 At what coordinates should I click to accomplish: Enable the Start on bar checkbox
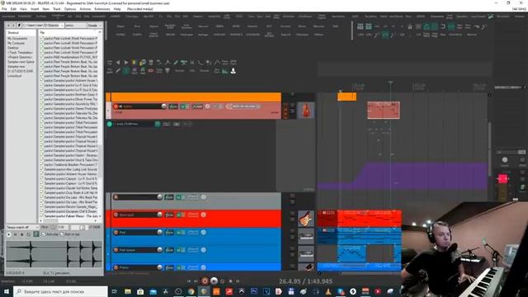pos(62,234)
